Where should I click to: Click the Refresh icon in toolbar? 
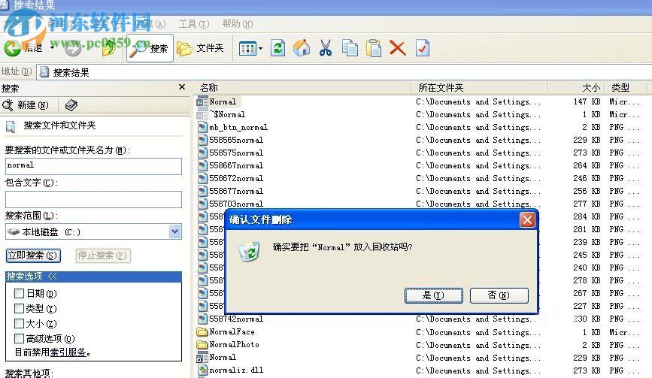(277, 48)
